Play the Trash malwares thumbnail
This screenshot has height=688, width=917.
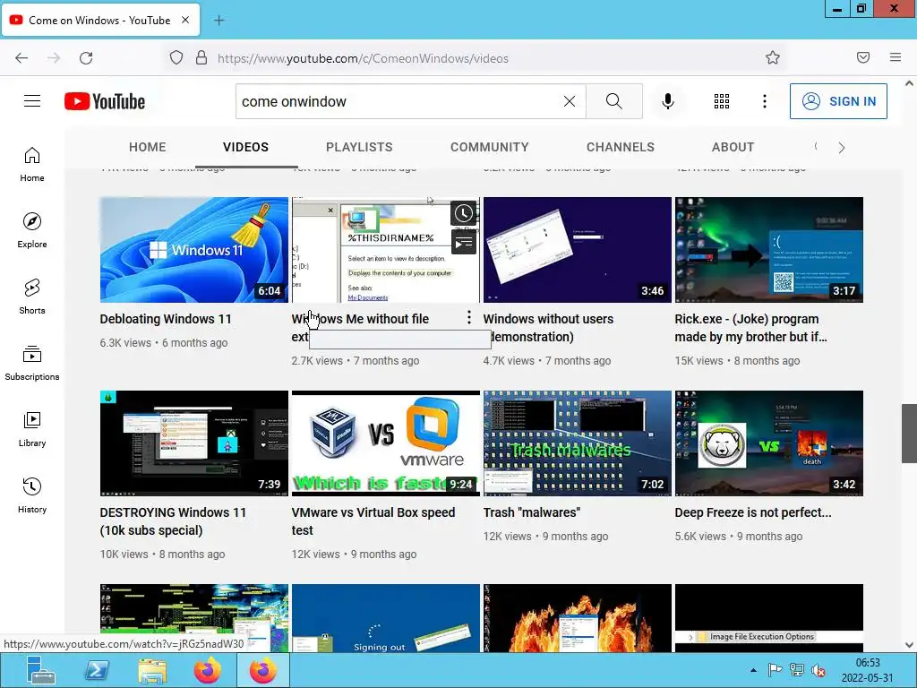pyautogui.click(x=578, y=443)
